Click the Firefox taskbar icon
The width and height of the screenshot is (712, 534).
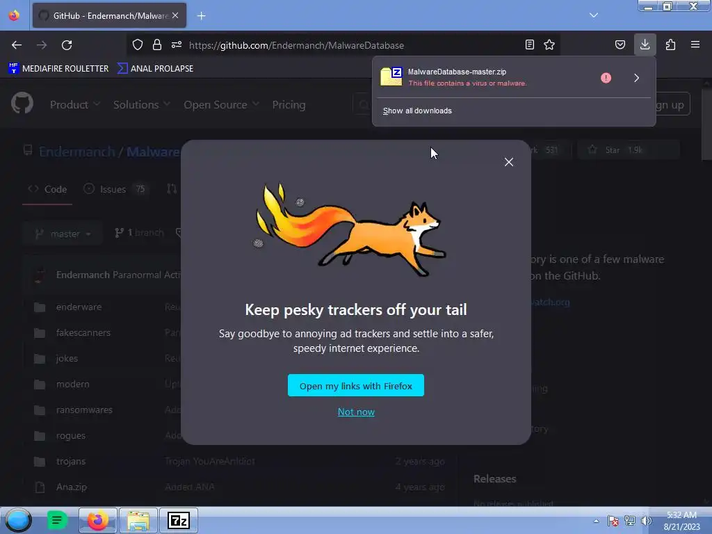pyautogui.click(x=97, y=520)
